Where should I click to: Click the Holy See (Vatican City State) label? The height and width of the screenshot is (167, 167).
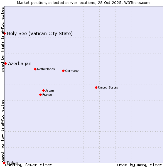pyautogui.click(x=40, y=34)
